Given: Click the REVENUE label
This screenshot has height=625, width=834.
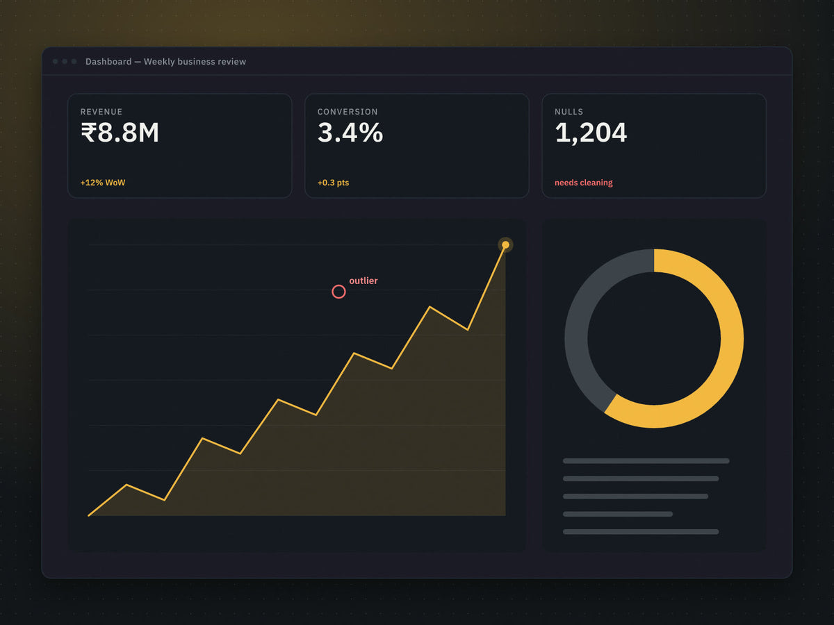Looking at the screenshot, I should tap(101, 112).
